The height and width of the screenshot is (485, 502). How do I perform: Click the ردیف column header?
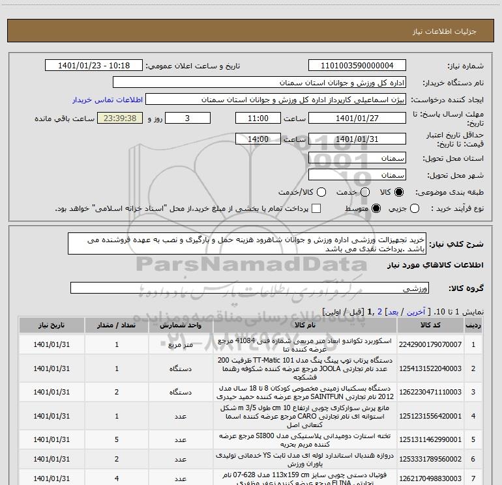coord(473,325)
